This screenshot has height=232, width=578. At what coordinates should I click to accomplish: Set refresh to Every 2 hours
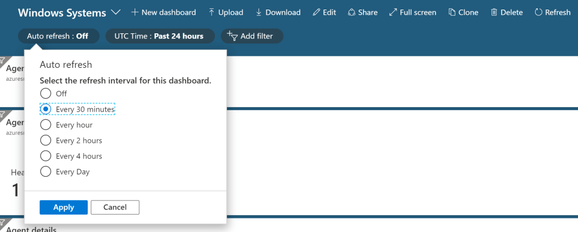click(x=46, y=140)
